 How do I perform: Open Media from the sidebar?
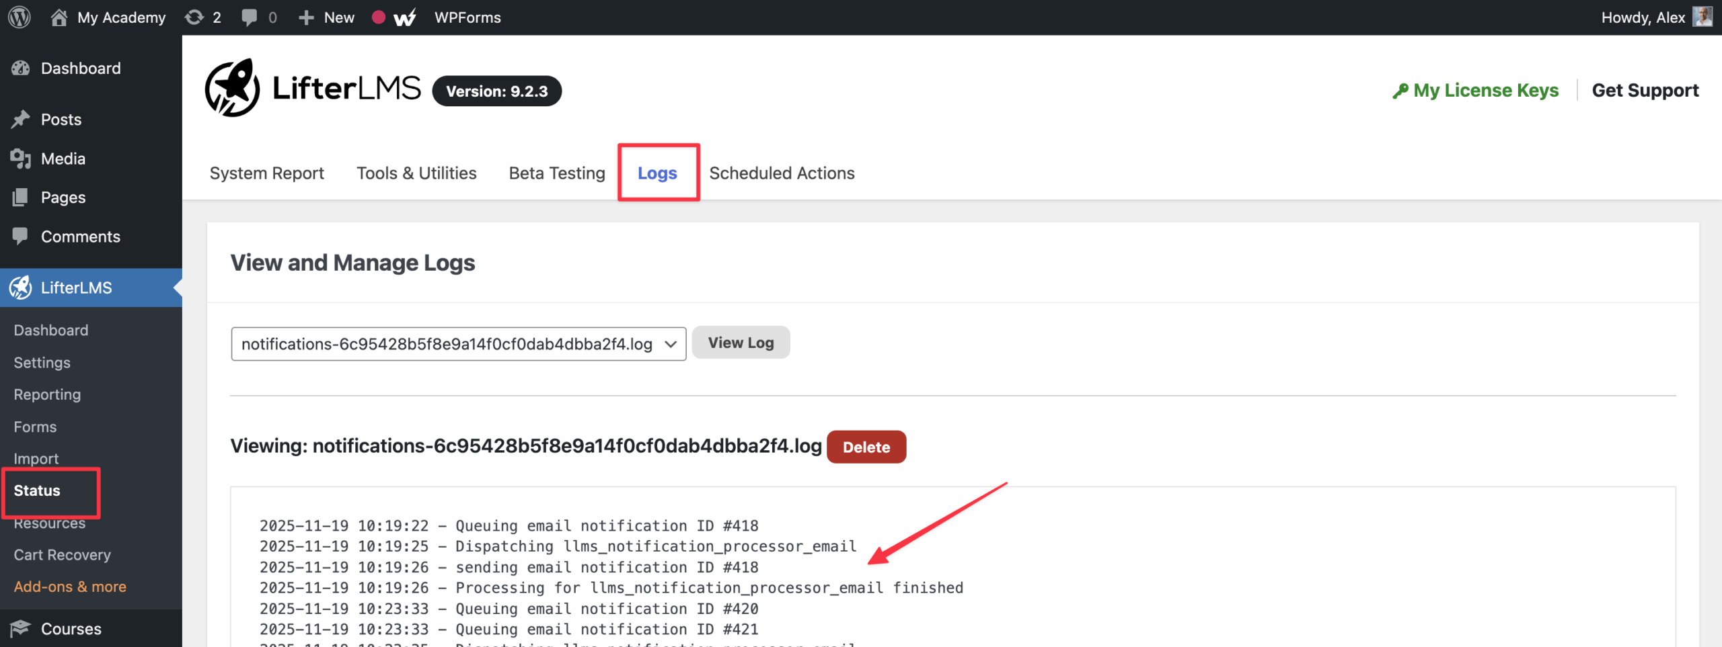63,159
